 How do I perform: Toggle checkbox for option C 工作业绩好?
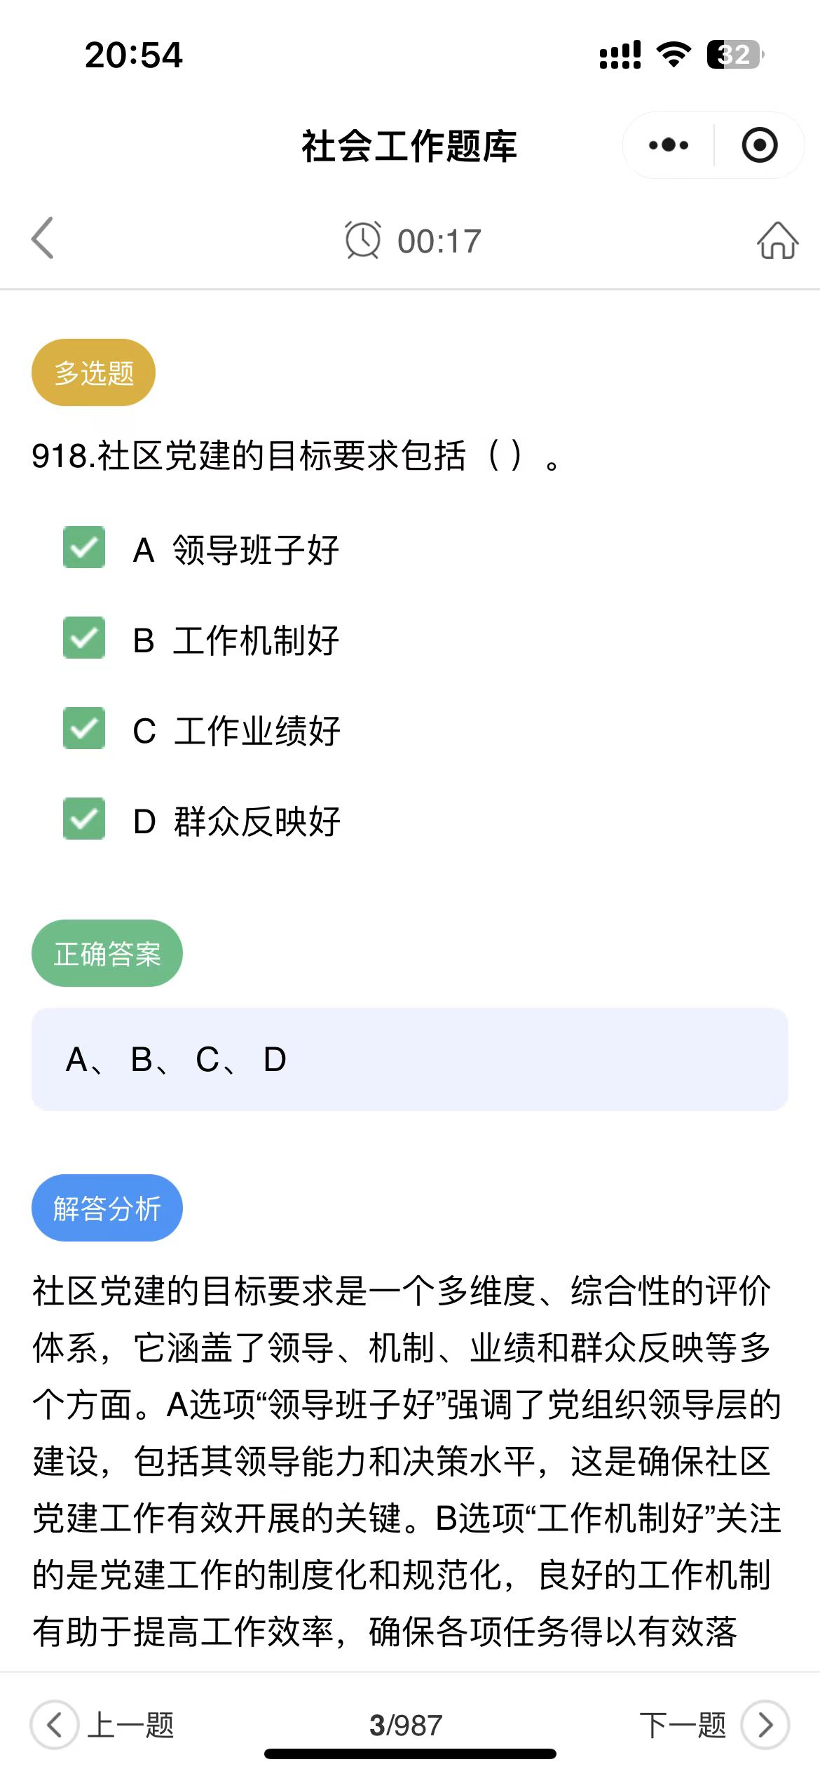click(84, 728)
